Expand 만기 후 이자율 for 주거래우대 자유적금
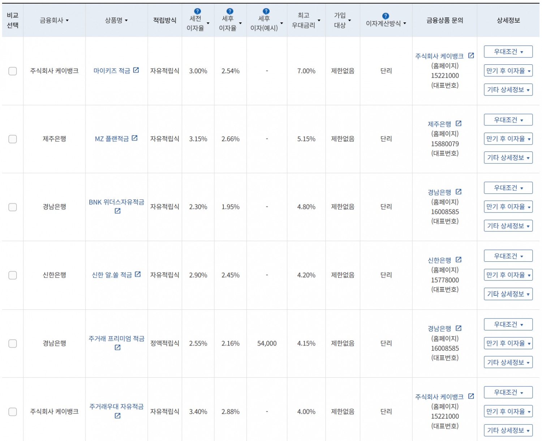Viewport: 542px width, 441px height. point(508,411)
